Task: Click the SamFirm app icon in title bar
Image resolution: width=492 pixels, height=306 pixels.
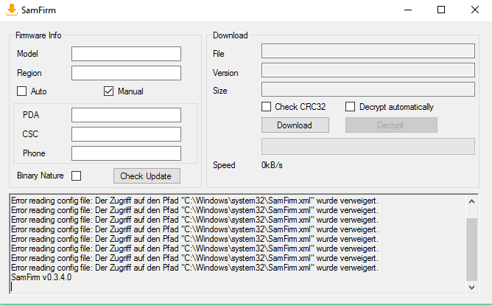Action: (12, 10)
